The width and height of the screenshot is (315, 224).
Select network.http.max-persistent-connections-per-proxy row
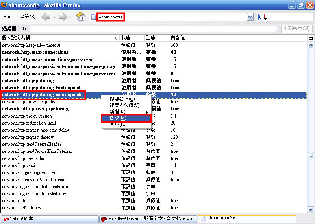(x=154, y=66)
